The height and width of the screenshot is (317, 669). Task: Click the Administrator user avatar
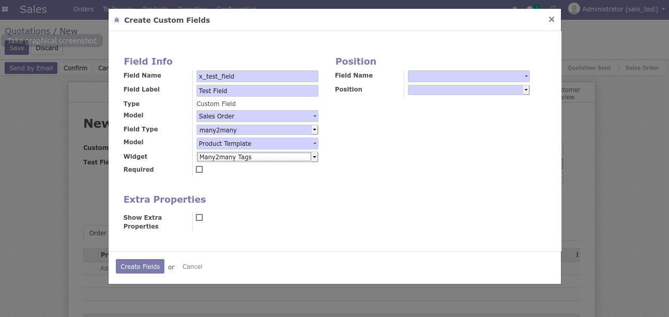point(573,9)
